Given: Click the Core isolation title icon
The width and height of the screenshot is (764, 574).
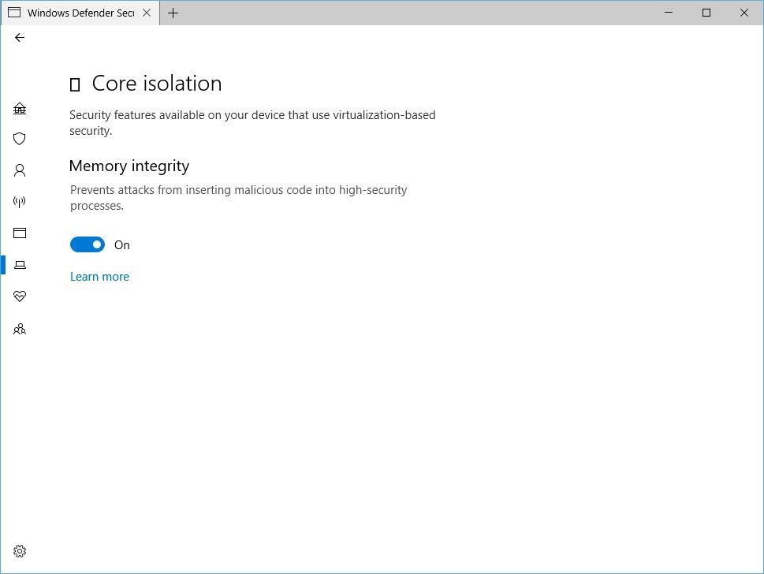Looking at the screenshot, I should coord(75,85).
